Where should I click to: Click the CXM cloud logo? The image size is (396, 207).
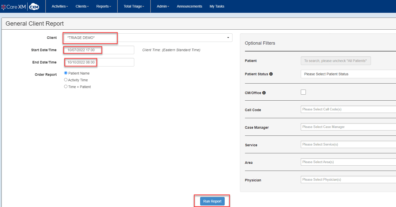[34, 7]
